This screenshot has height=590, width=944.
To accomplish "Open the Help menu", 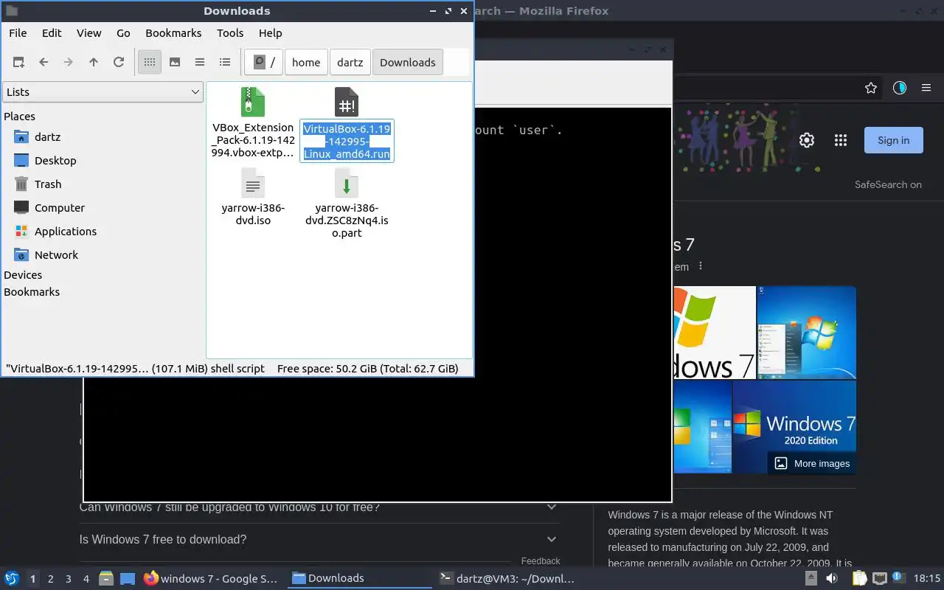I will click(270, 33).
